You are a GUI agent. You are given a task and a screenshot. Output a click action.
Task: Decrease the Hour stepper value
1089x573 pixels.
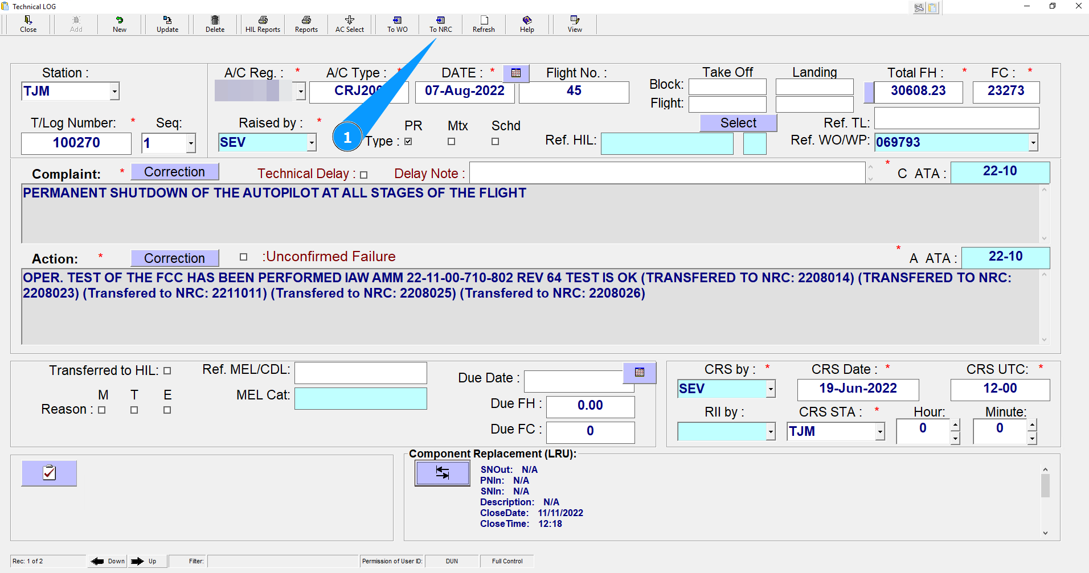pyautogui.click(x=955, y=438)
